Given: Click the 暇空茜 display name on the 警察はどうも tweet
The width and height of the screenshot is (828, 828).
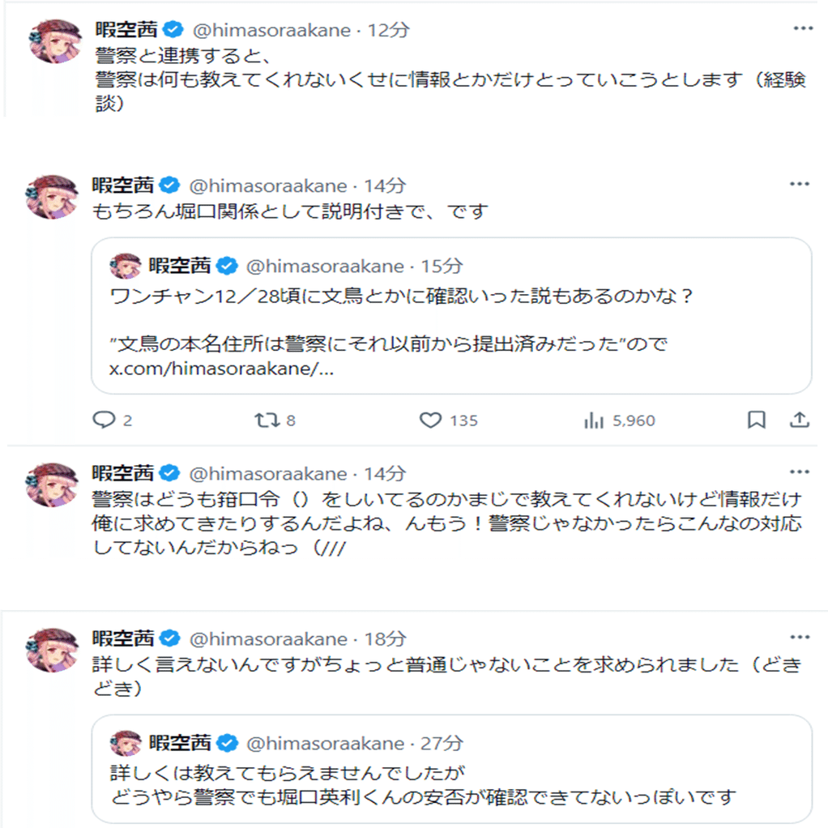Looking at the screenshot, I should (x=122, y=473).
